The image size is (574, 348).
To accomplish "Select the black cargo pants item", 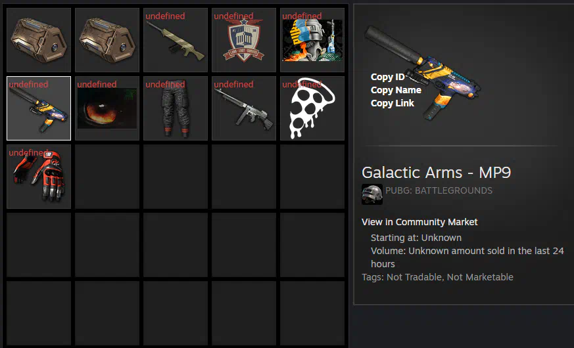I will 176,108.
